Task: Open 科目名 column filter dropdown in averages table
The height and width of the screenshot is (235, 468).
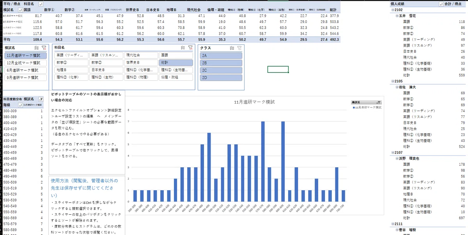Action: [41, 4]
